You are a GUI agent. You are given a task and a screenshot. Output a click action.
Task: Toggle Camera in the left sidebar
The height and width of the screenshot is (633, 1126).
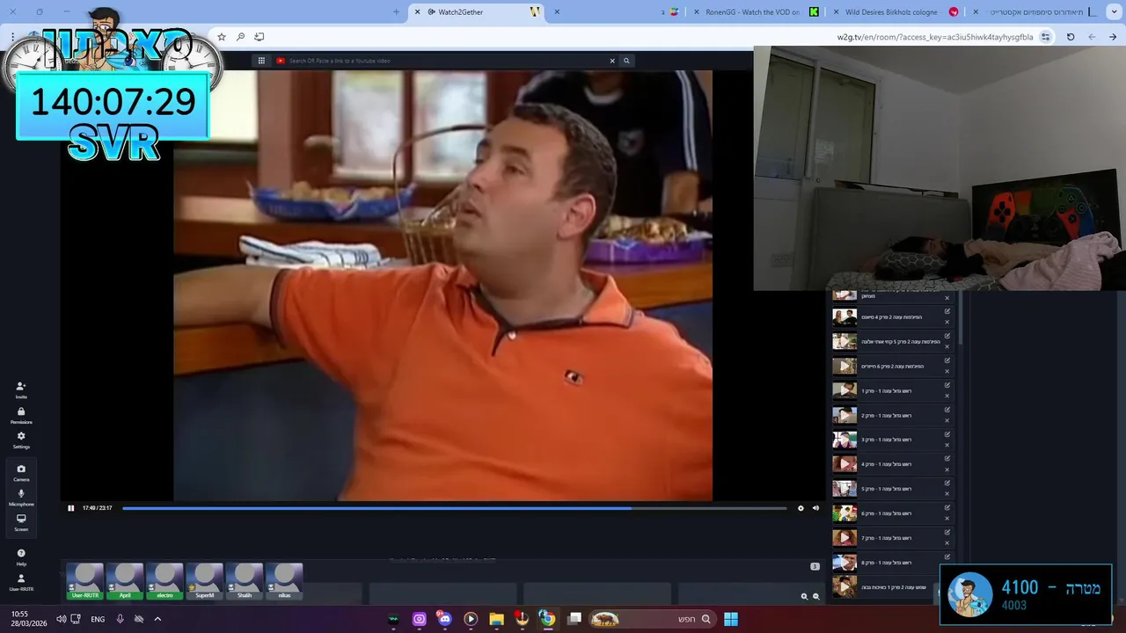[x=21, y=472]
